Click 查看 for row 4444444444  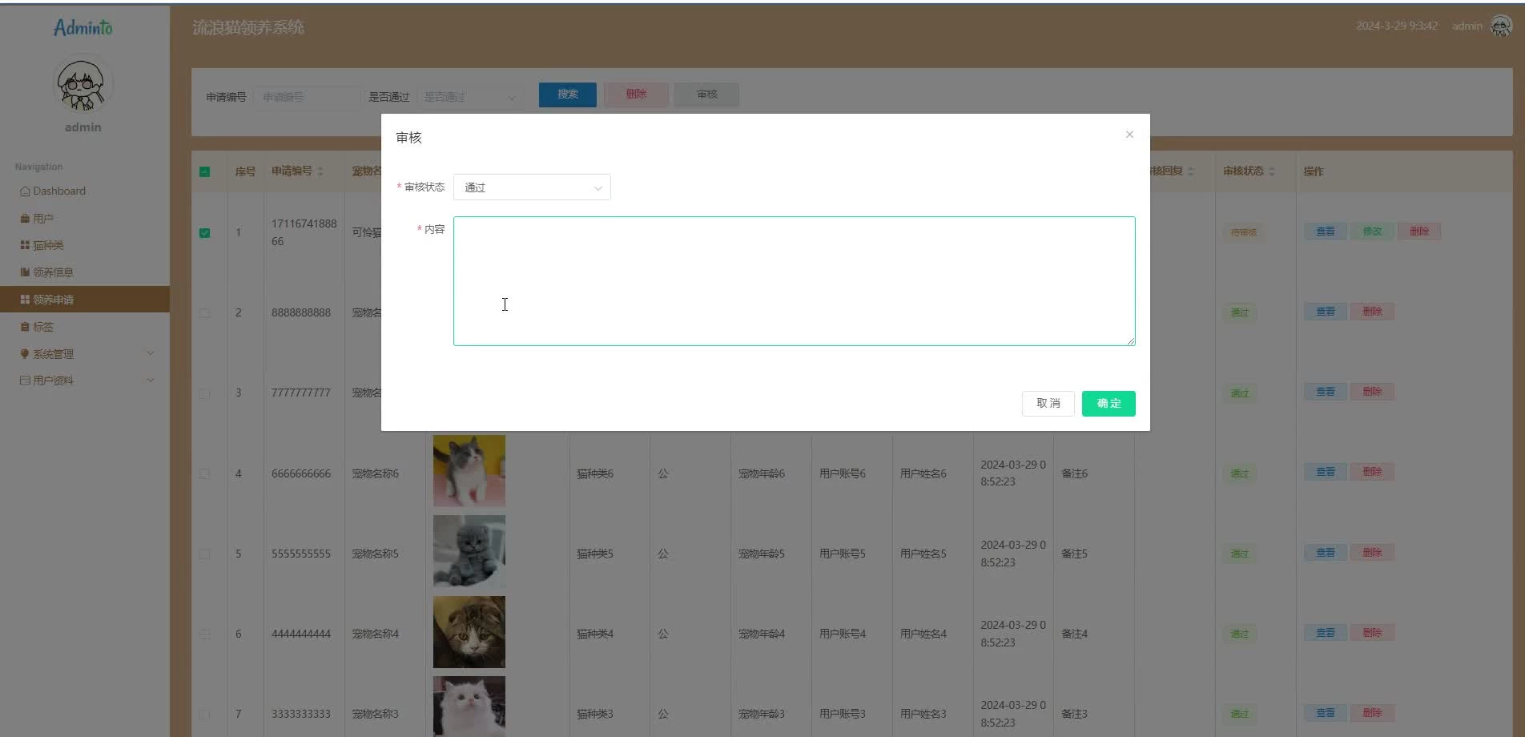coord(1326,633)
